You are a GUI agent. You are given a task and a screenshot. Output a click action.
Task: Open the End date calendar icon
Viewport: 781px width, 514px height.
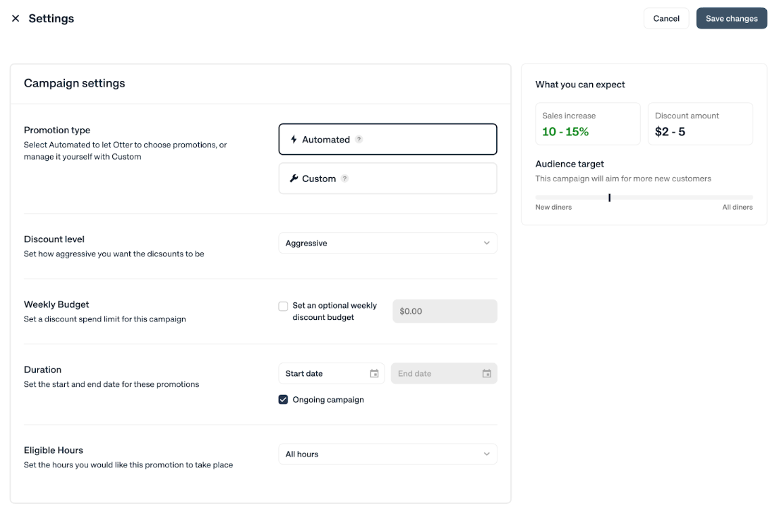click(x=487, y=374)
